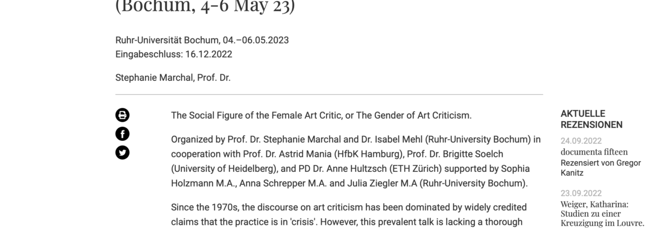Screen dimensions: 653x228
Task: Click the print page icon
Action: pyautogui.click(x=123, y=115)
